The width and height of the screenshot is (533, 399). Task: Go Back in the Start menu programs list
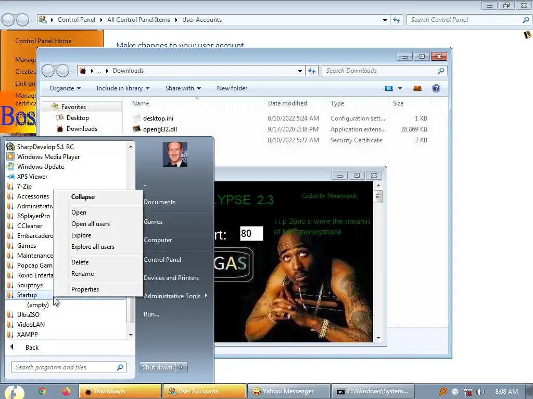(x=32, y=348)
